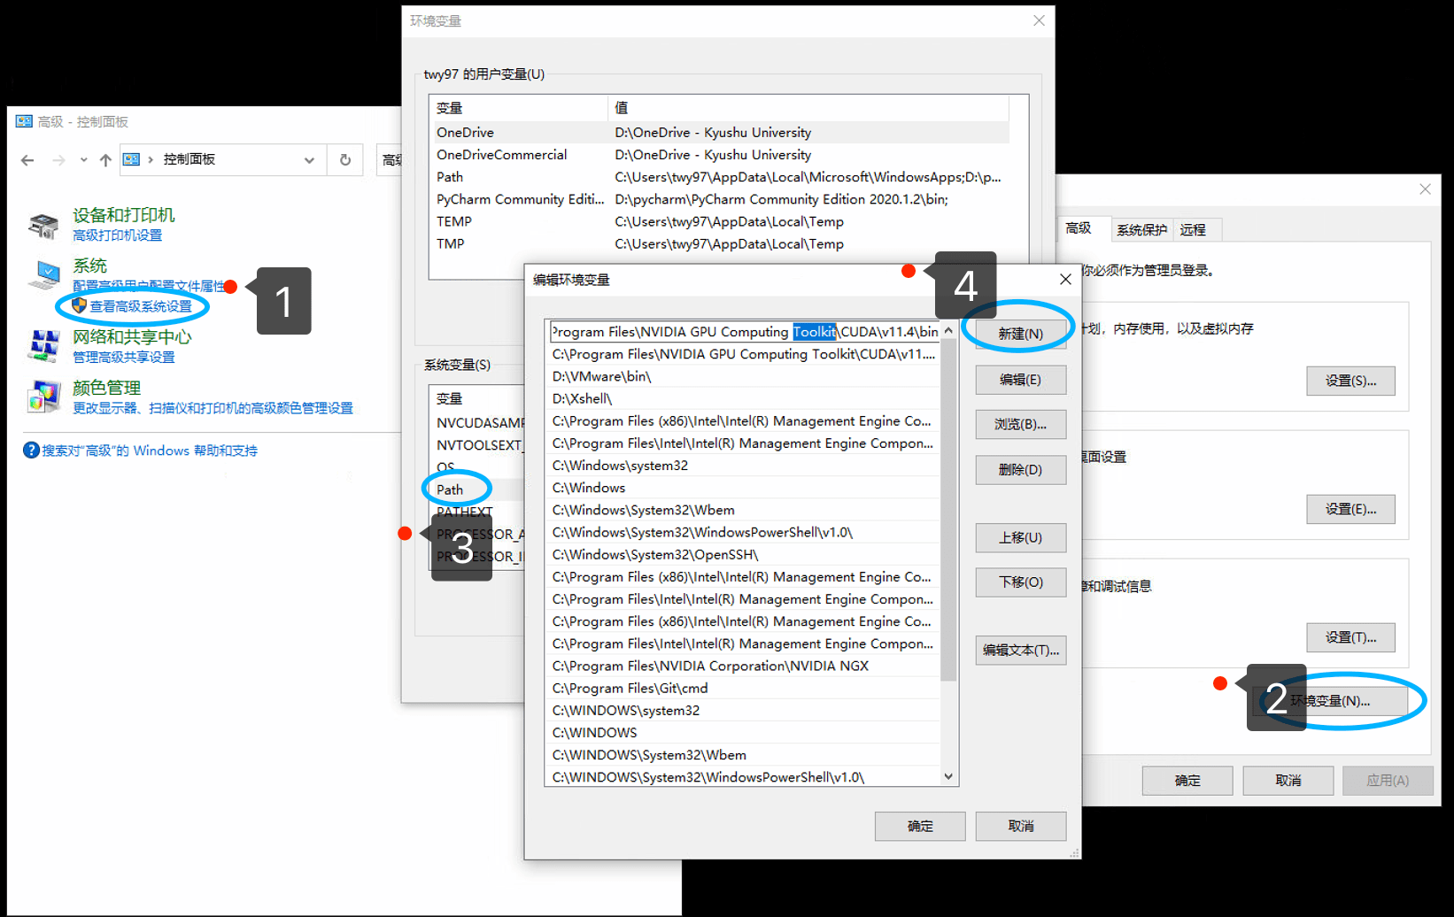This screenshot has width=1454, height=917.
Task: Select the TEMP user variable row
Action: tap(718, 221)
